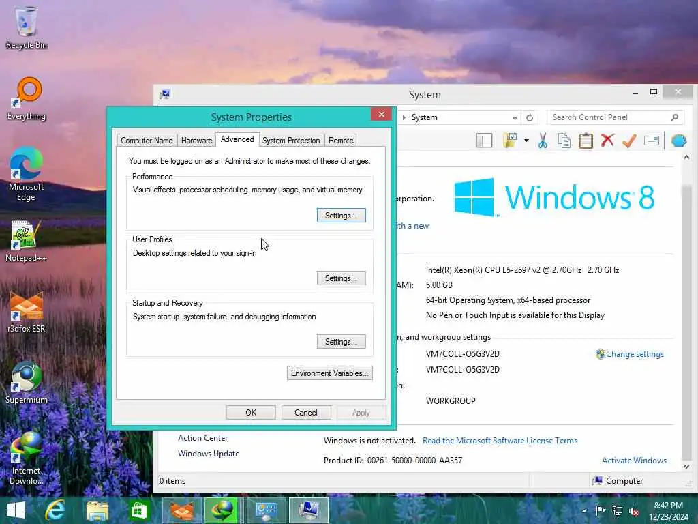
Task: Select the Notepad++ desktop shortcut
Action: (27, 241)
